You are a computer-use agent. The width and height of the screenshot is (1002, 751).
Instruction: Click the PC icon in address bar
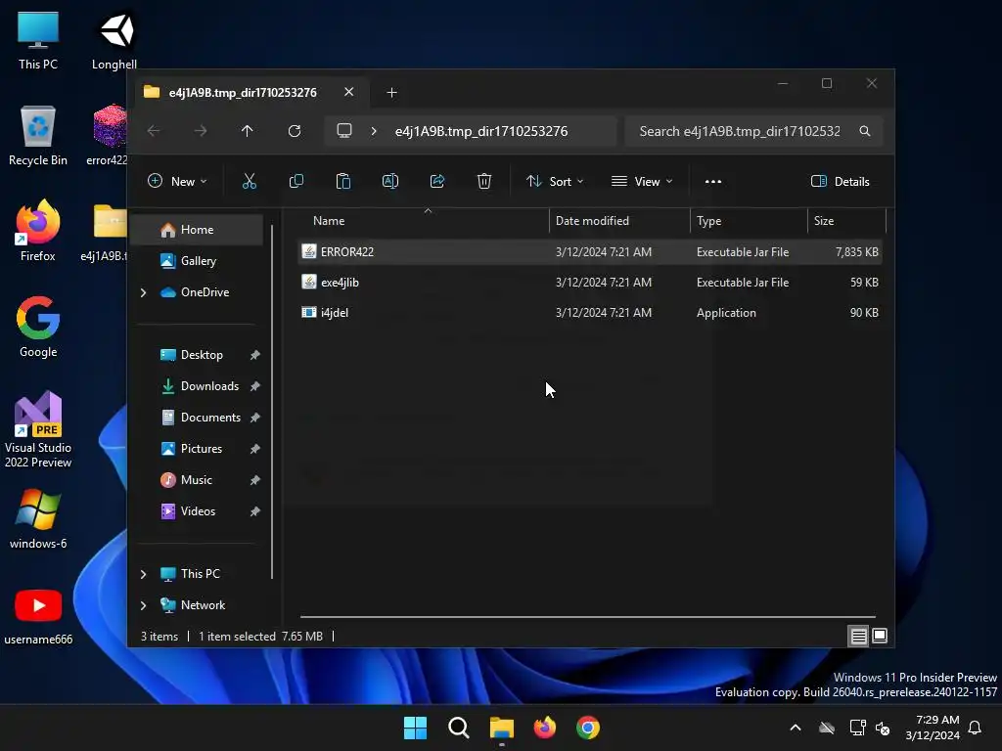(344, 131)
